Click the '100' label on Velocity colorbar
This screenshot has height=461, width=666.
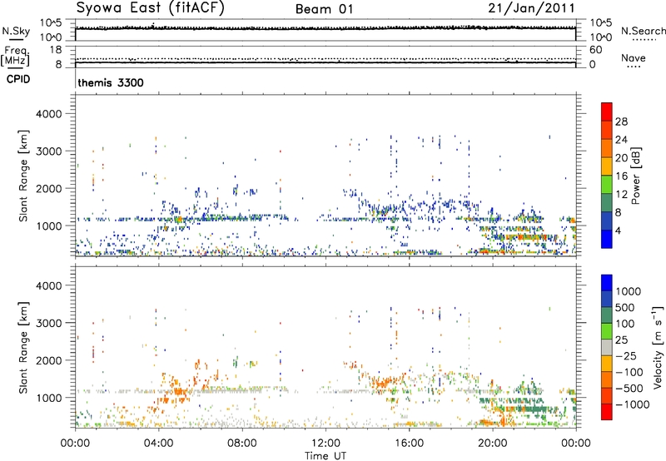coord(625,324)
